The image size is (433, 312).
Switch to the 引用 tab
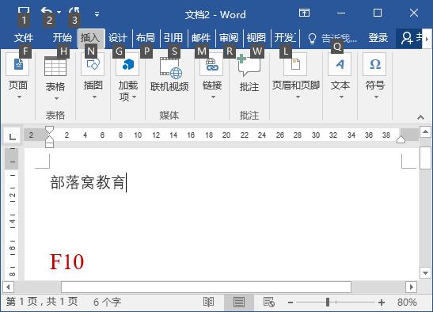click(173, 37)
